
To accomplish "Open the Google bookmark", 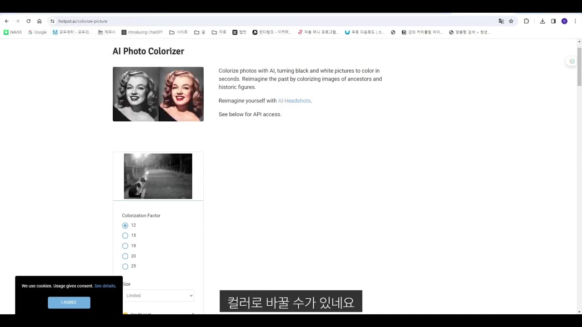I will 37,32.
